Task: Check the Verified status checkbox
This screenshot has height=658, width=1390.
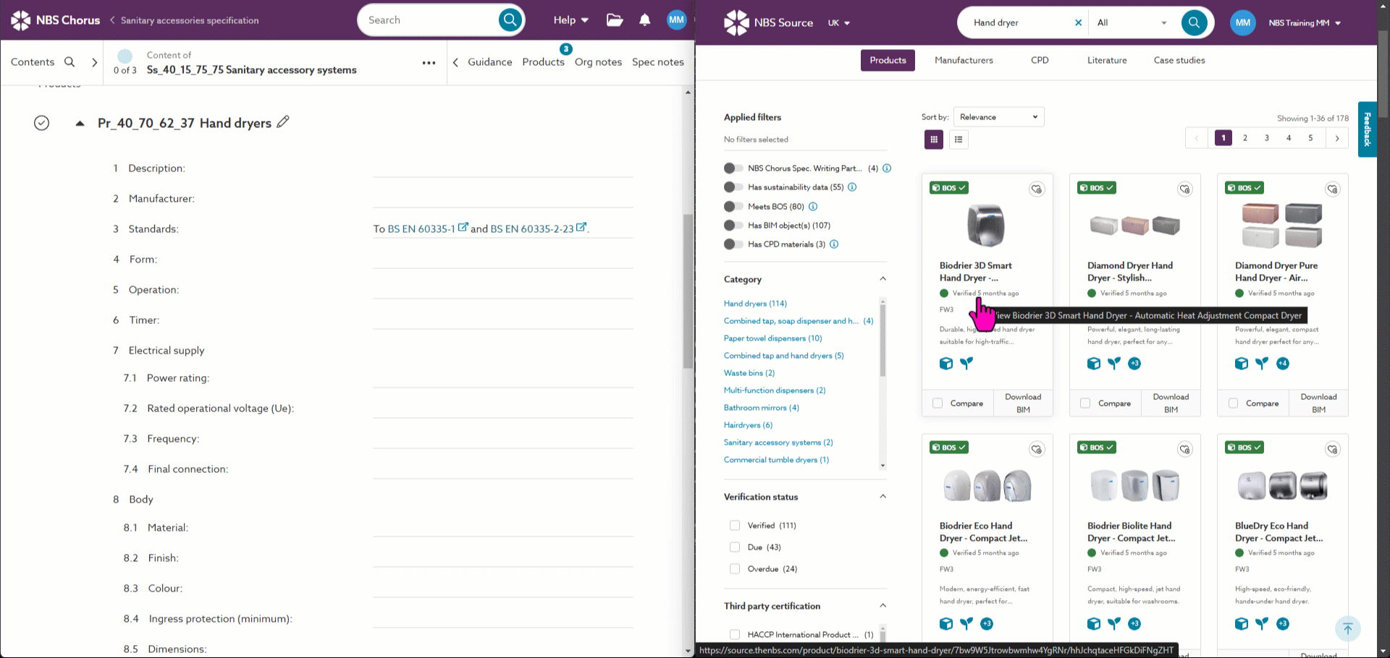Action: tap(735, 526)
